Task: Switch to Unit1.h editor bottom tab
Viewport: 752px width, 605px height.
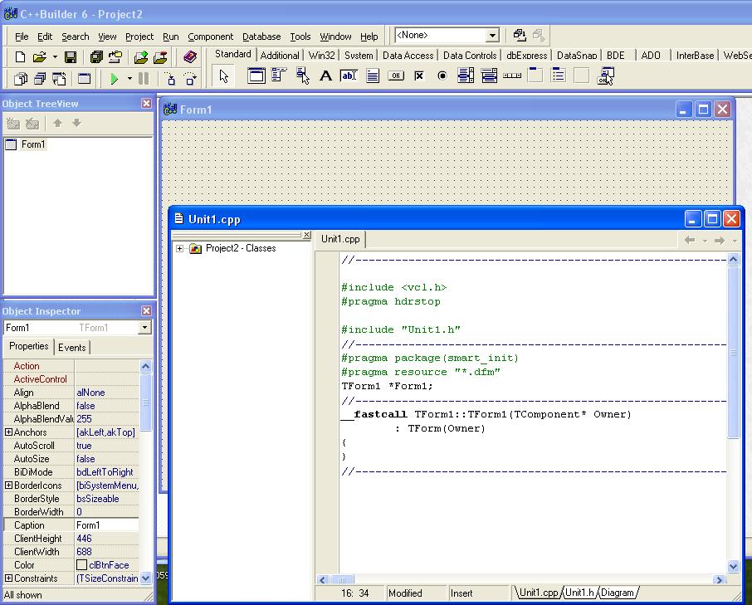Action: point(580,593)
